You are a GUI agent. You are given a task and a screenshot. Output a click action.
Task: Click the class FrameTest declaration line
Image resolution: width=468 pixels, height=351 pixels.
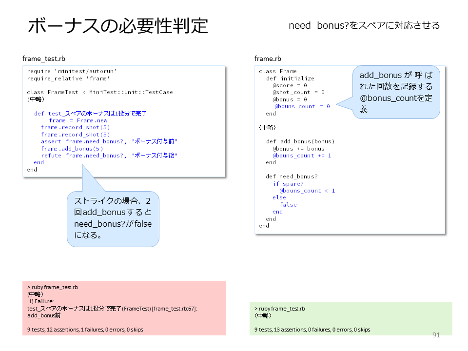pyautogui.click(x=100, y=92)
